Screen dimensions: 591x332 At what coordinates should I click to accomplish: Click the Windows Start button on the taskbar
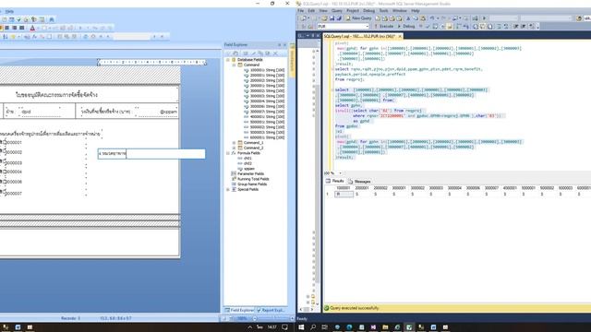301,327
